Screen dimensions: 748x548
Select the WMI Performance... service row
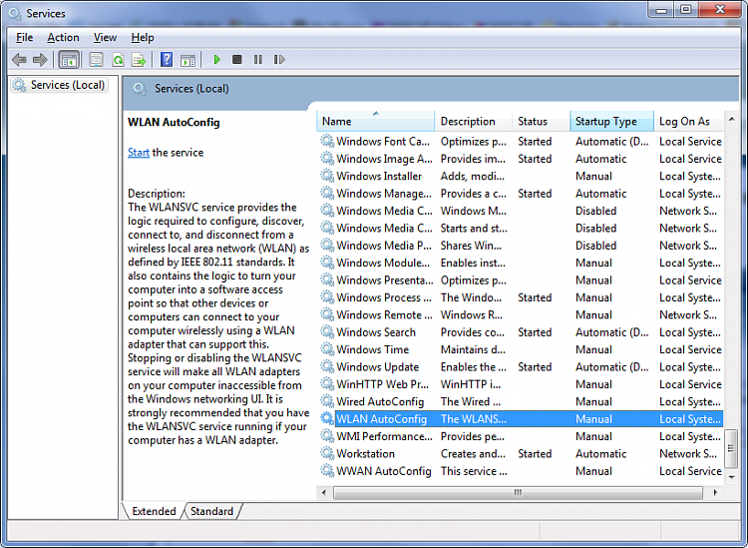(x=520, y=436)
